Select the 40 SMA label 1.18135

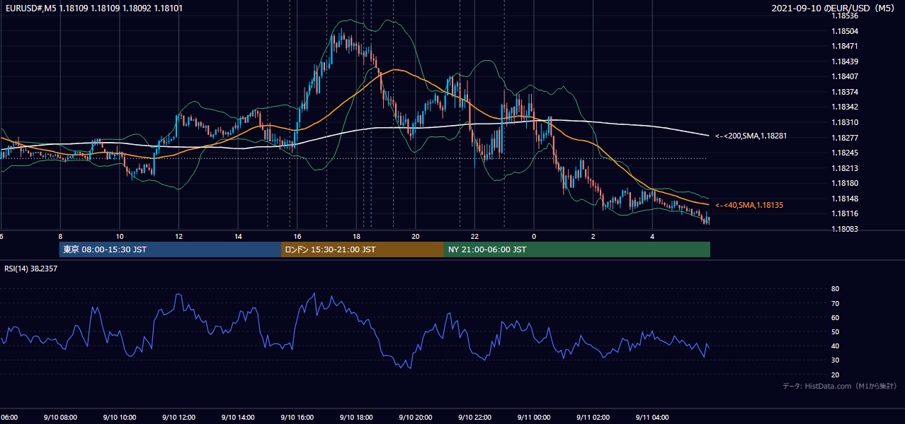(x=749, y=205)
